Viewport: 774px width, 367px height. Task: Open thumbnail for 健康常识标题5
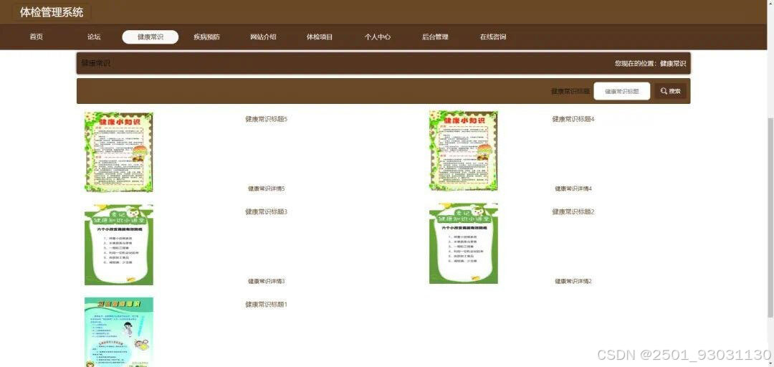119,152
